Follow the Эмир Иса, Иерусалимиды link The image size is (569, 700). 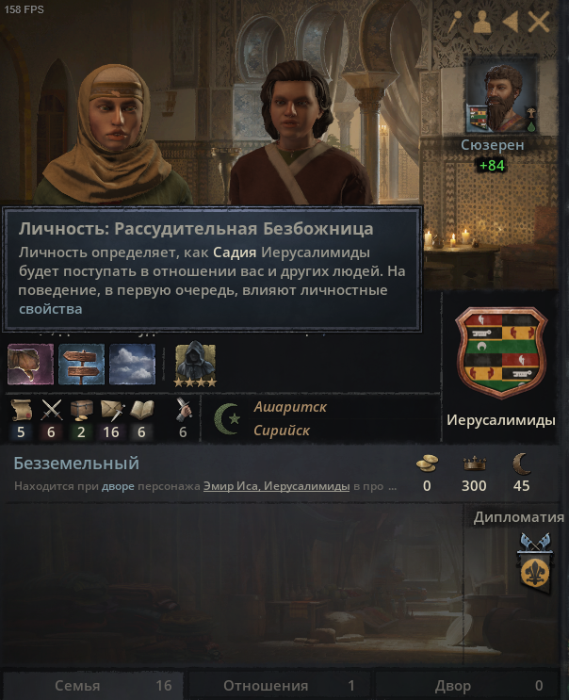point(276,486)
